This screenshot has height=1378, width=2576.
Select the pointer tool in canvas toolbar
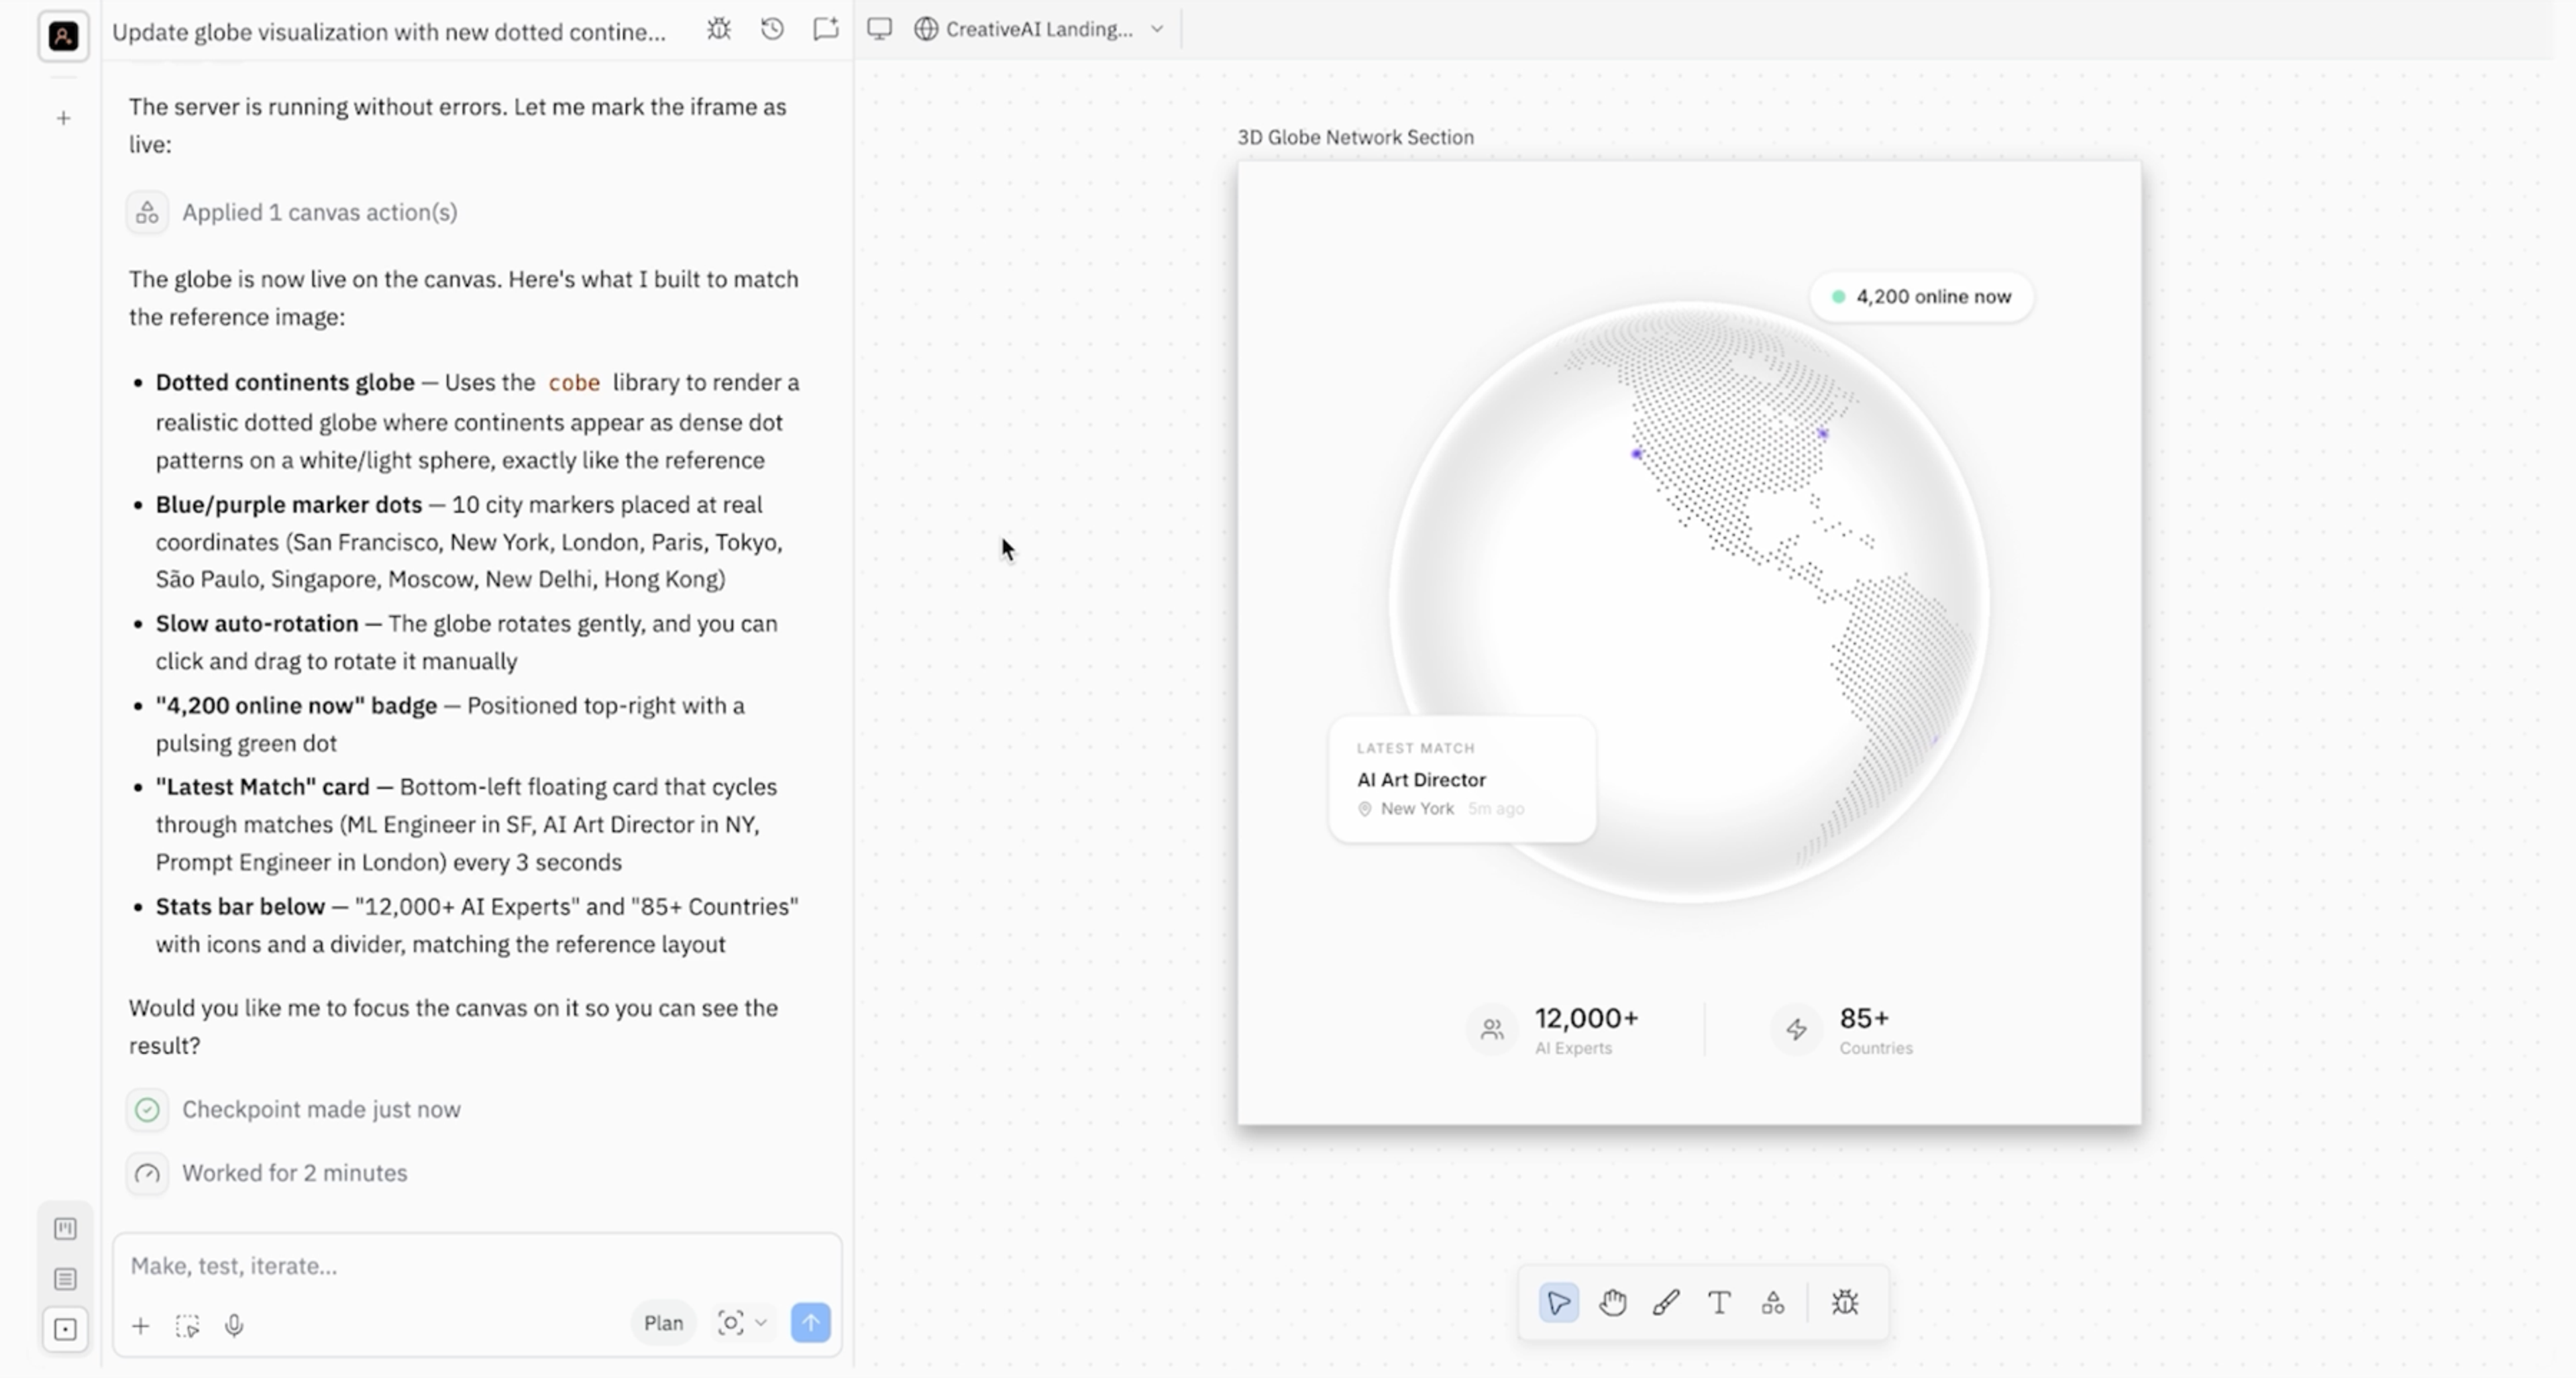point(1558,1302)
